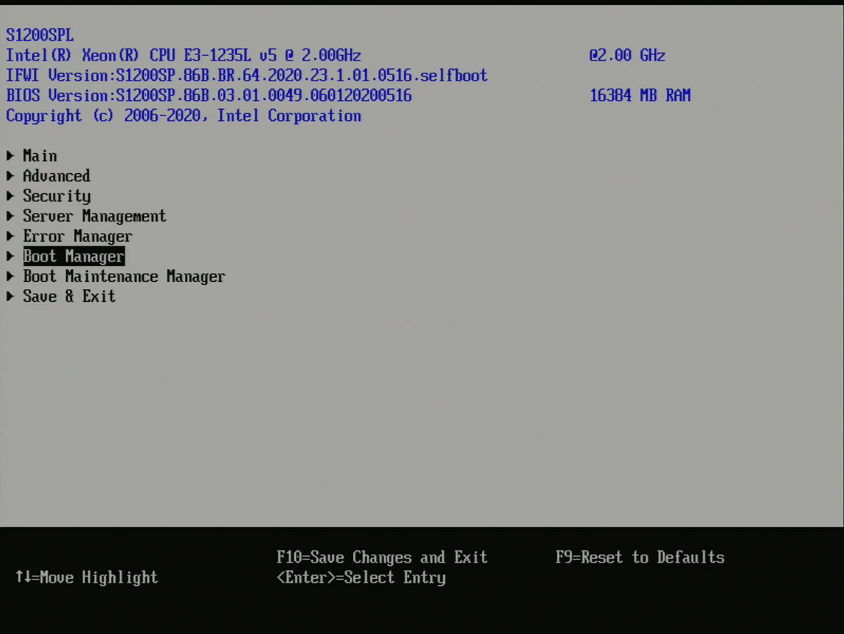Viewport: 844px width, 634px height.
Task: Click the triangle next to Security
Action: 10,195
